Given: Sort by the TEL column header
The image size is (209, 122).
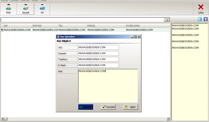Looking at the screenshot, I should (73, 26).
